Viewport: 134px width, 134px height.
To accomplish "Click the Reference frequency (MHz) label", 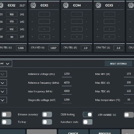I will point(44,83).
